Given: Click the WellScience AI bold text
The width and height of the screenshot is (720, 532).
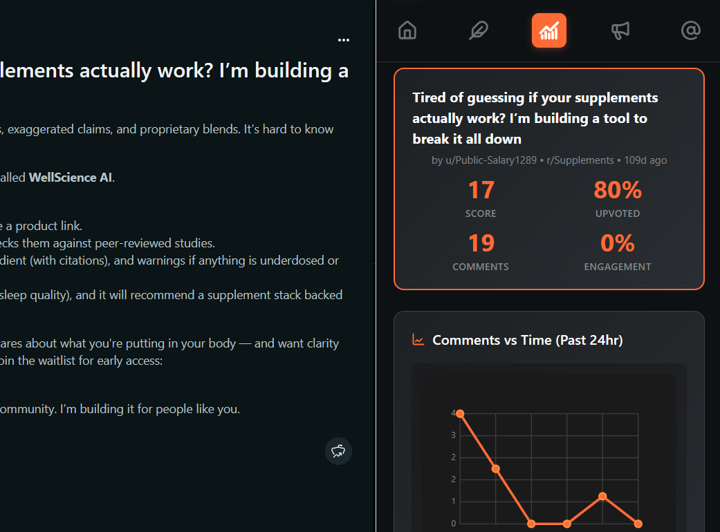Looking at the screenshot, I should 71,178.
